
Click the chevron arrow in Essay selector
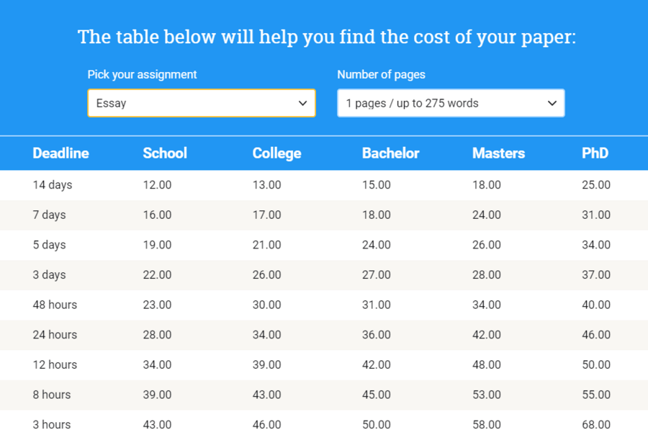click(x=302, y=104)
